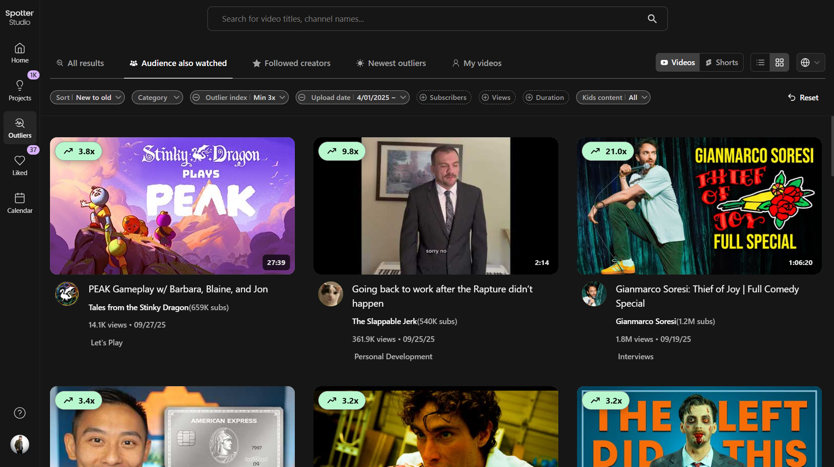Open Going back to work after Rapture title
Image resolution: width=834 pixels, height=467 pixels.
tap(442, 296)
